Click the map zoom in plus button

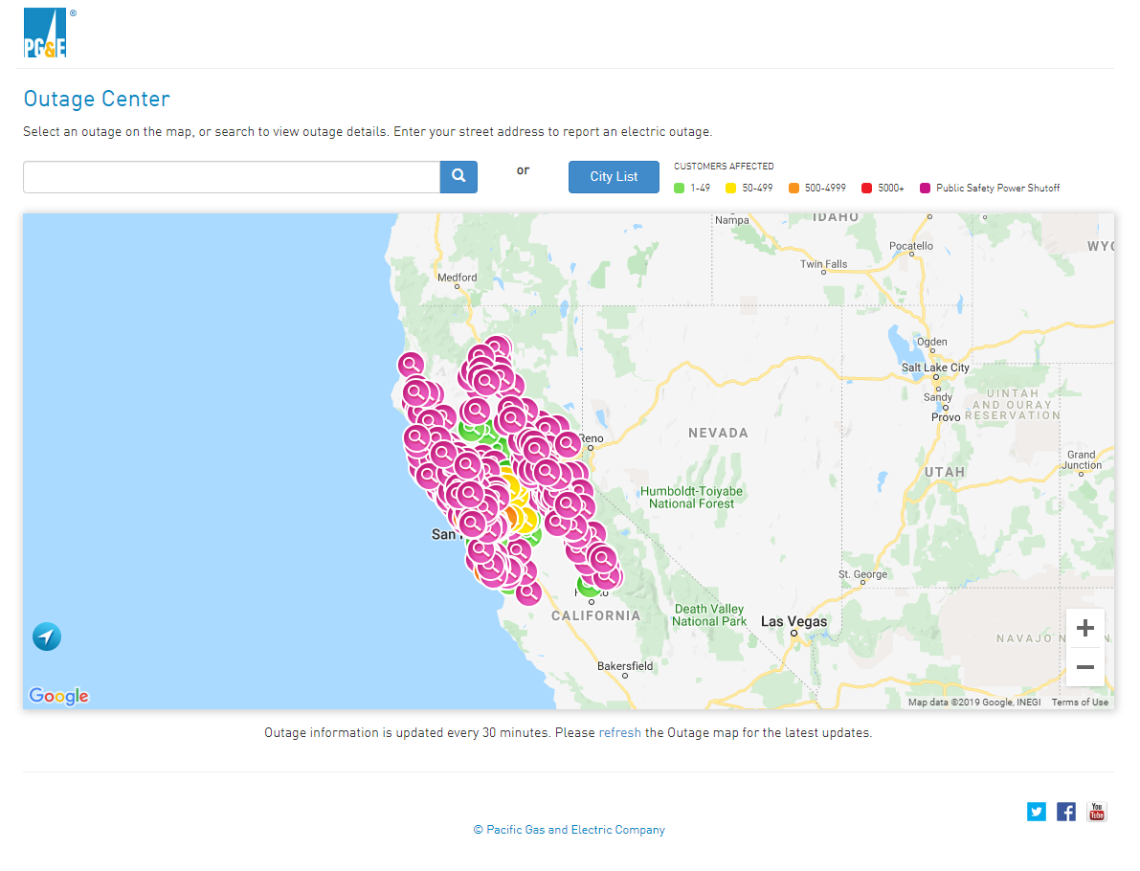[1084, 628]
